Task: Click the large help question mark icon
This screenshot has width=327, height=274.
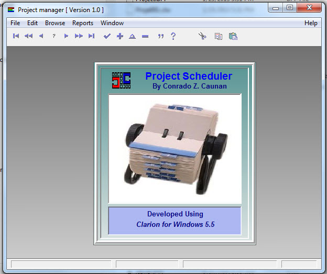Action: tap(173, 36)
